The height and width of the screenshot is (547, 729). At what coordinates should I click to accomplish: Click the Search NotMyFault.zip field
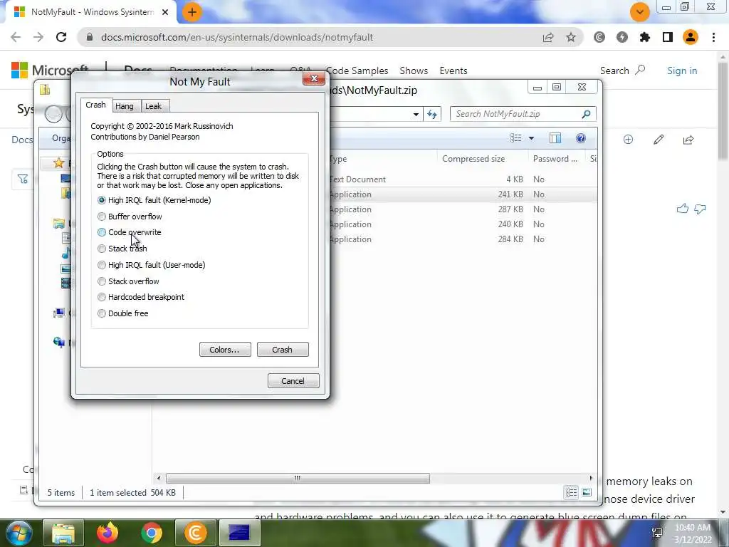tap(523, 114)
